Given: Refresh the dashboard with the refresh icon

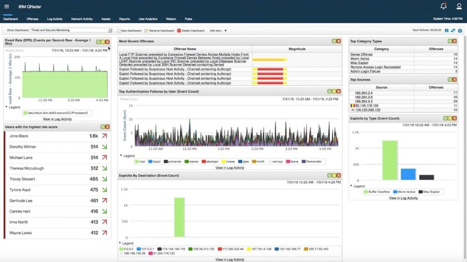Looking at the screenshot, I should [x=453, y=30].
